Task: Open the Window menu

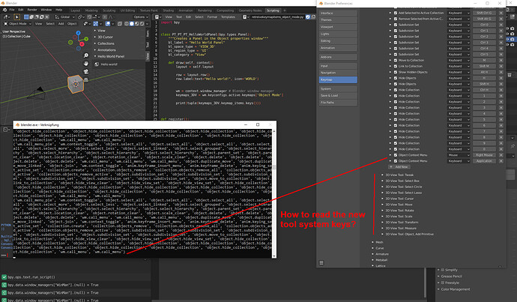Action: click(x=46, y=10)
